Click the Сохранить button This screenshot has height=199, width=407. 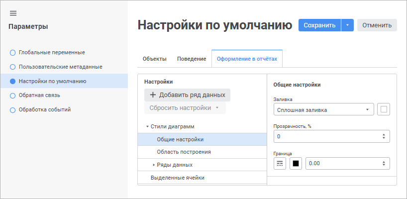pyautogui.click(x=319, y=25)
